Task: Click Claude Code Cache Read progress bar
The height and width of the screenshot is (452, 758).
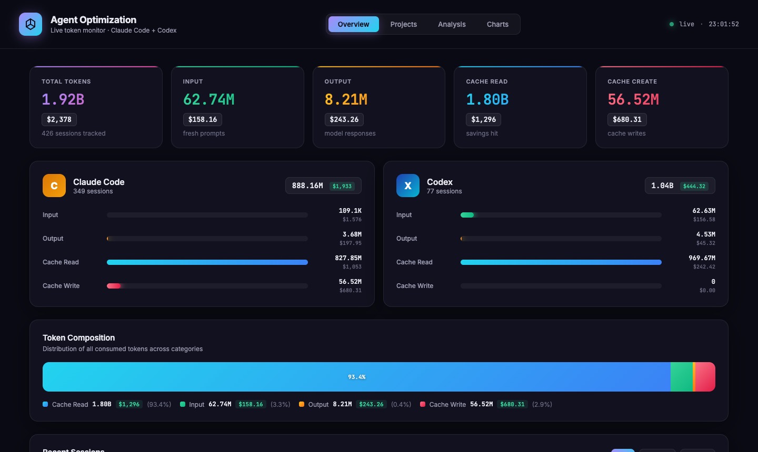Action: (207, 262)
